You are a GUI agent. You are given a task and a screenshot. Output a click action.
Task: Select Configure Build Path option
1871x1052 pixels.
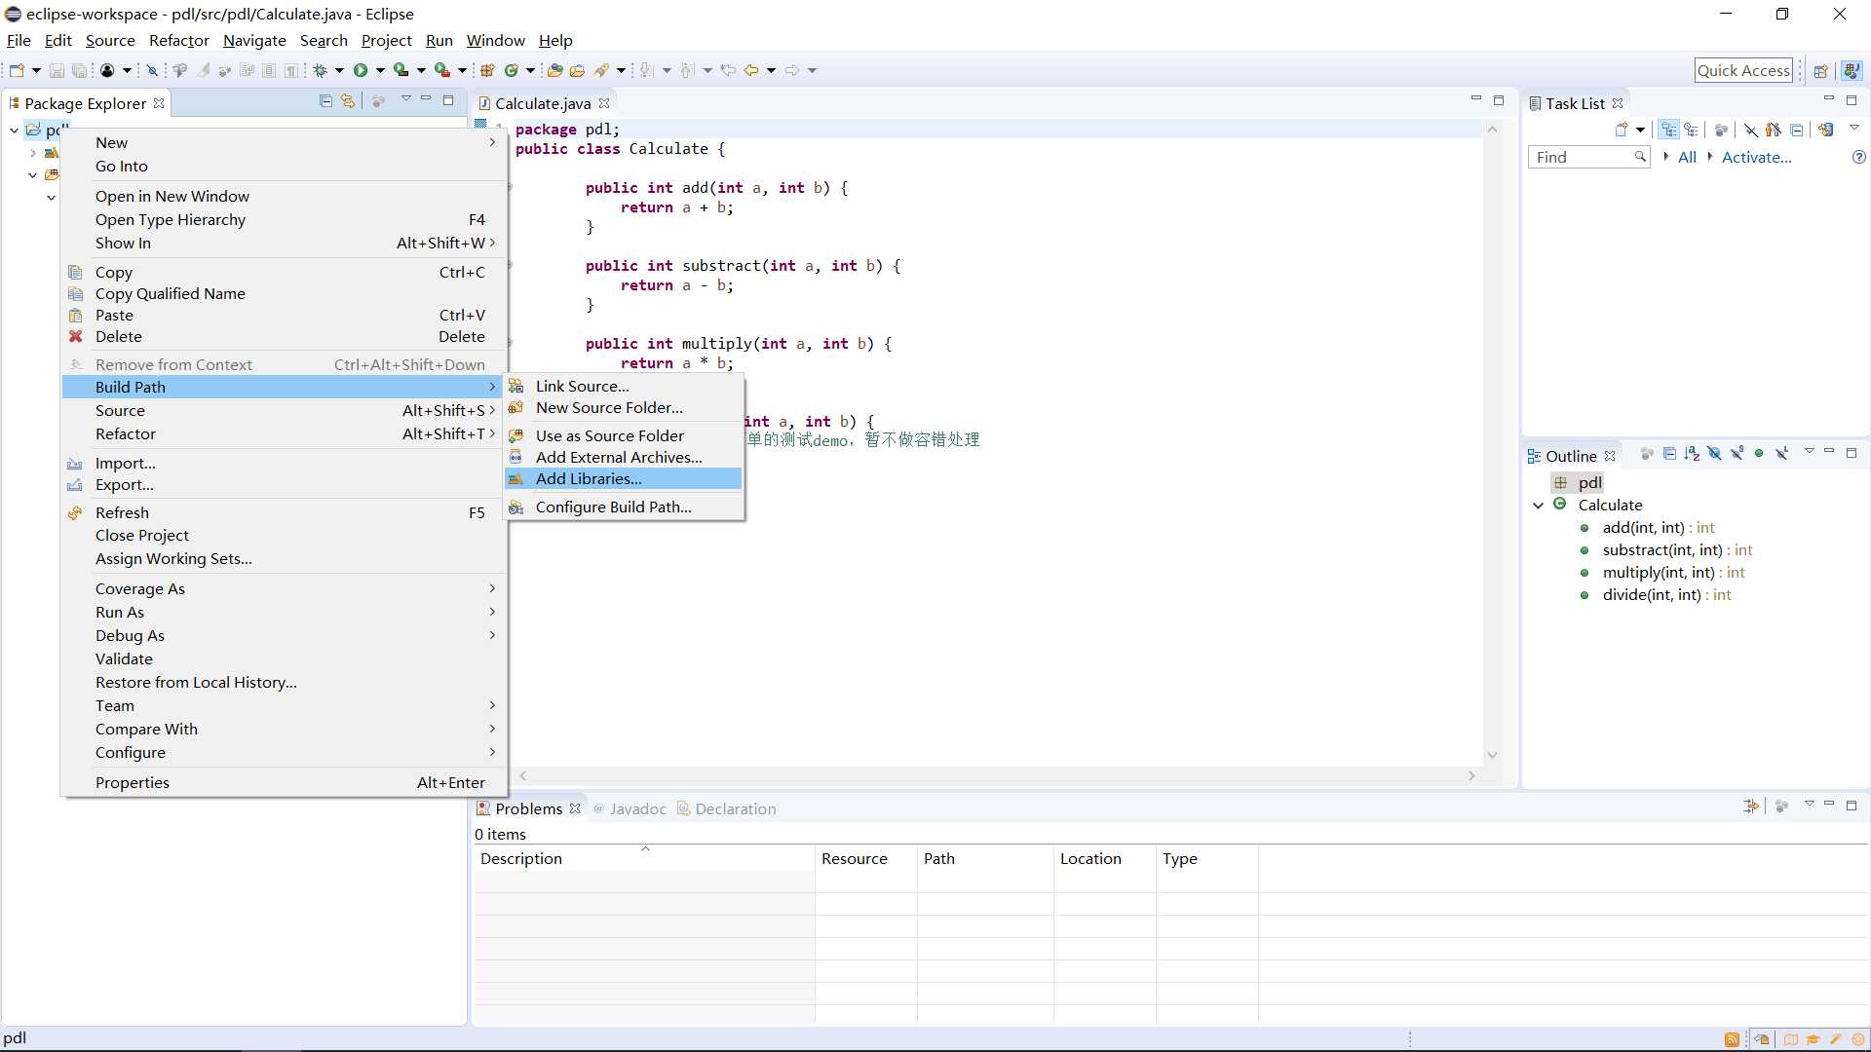[614, 507]
